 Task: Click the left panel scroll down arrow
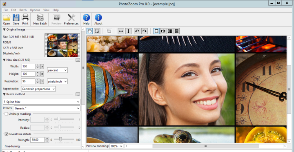(x=83, y=147)
